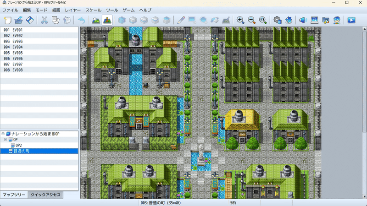
Task: Open the ゲーム menu
Action: pos(129,10)
